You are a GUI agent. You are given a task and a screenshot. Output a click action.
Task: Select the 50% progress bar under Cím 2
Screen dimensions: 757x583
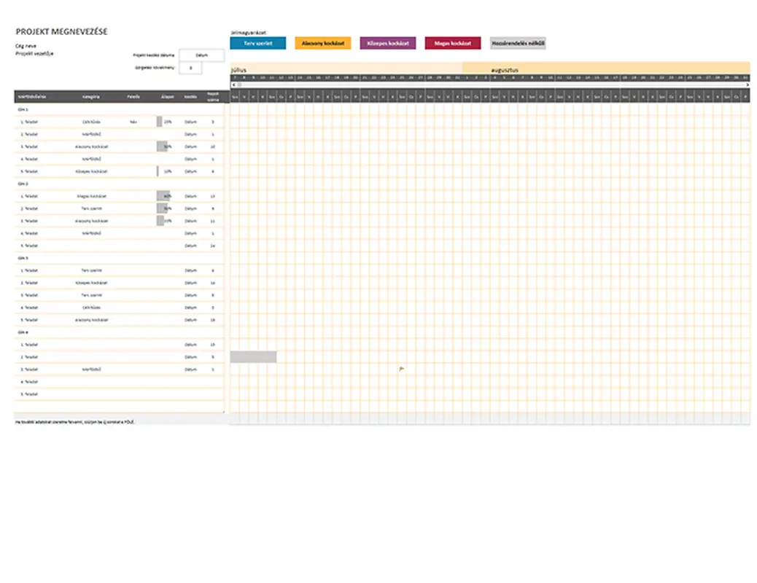[x=163, y=208]
